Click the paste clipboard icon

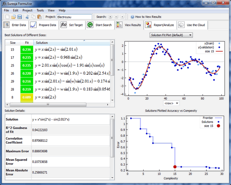(x=40, y=17)
